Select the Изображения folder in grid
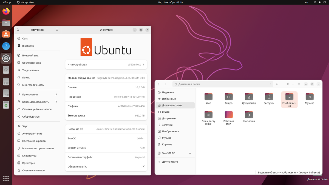 pos(289,100)
